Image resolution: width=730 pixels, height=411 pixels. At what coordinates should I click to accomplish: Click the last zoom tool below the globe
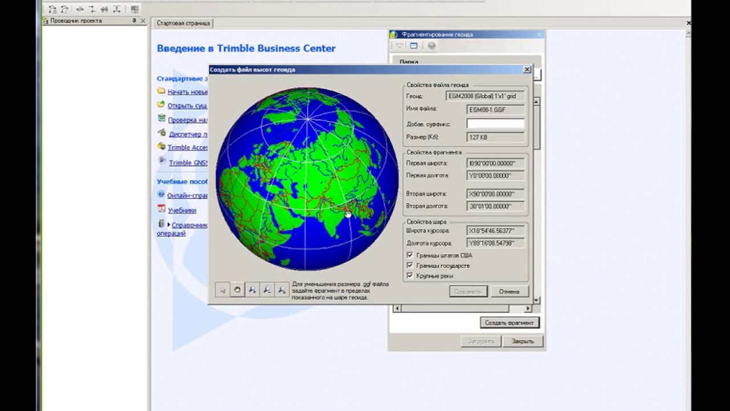pos(282,290)
